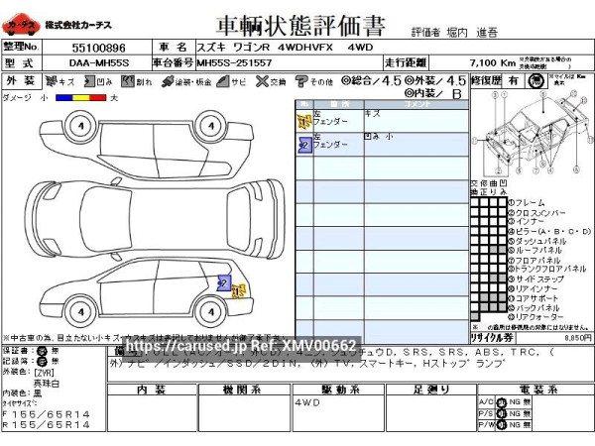Click the 足廻り section header
The height and width of the screenshot is (446, 595).
[x=431, y=390]
